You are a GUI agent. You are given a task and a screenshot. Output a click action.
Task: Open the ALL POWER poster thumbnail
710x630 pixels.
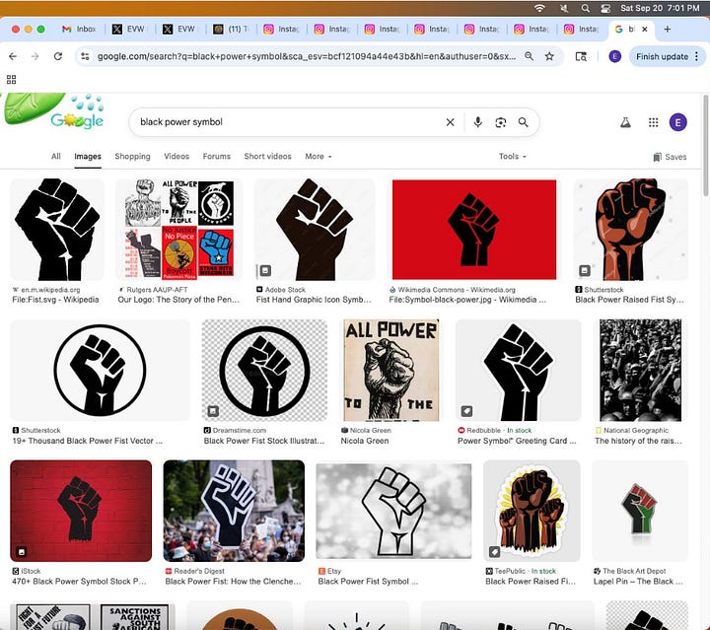(390, 371)
